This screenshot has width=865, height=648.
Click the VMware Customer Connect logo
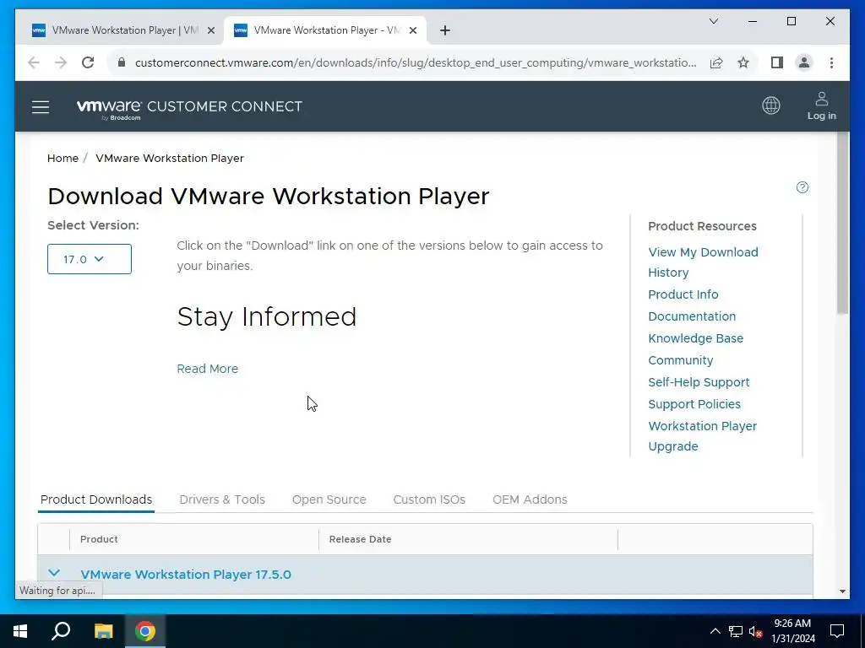coord(189,107)
